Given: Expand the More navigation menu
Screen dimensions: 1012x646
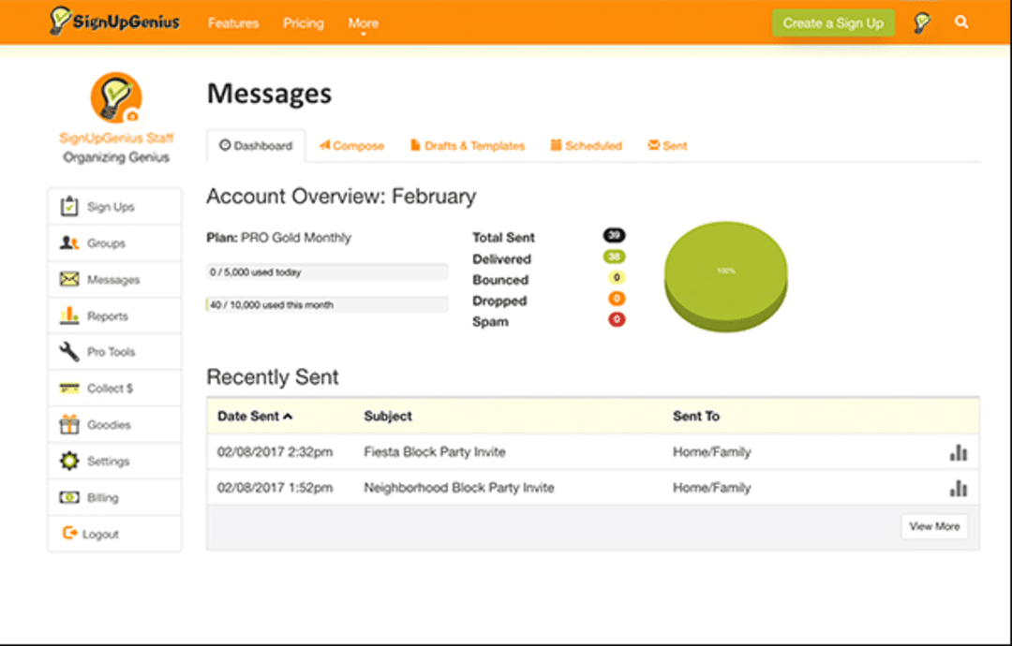Looking at the screenshot, I should (364, 22).
